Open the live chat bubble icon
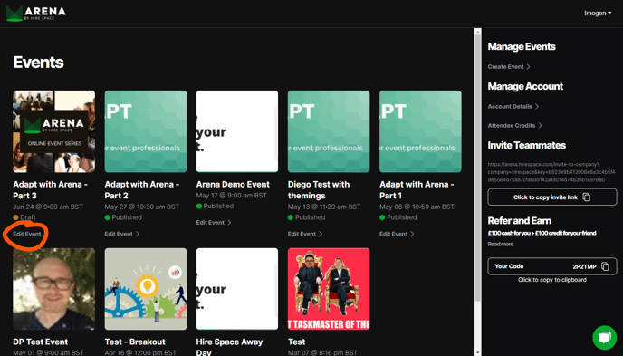The image size is (623, 356). [604, 337]
